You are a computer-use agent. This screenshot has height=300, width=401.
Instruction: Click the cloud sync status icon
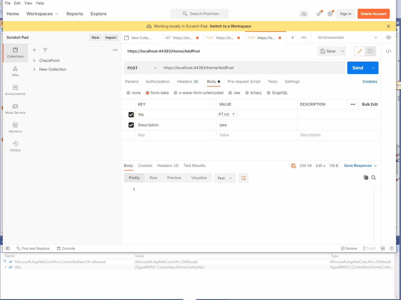click(304, 14)
